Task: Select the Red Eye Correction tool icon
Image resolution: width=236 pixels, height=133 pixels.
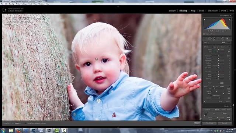Action: tap(214, 39)
